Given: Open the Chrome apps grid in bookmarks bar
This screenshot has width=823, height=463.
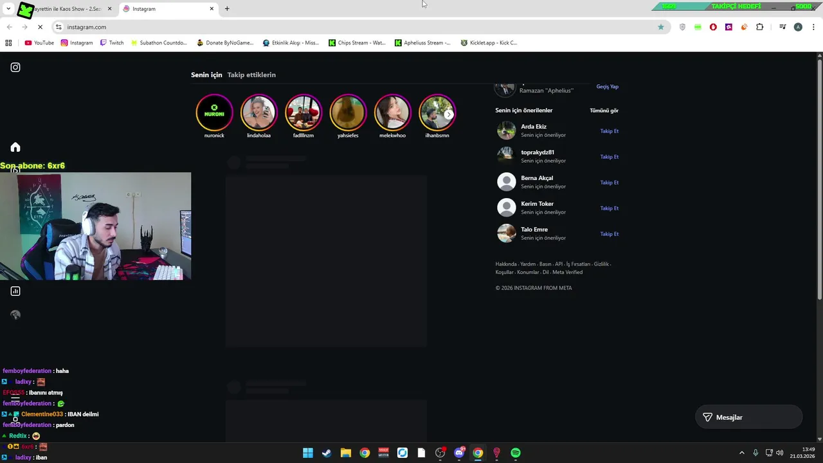Looking at the screenshot, I should 8,43.
